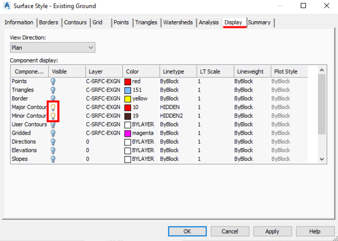Screen dimensions: 338x241
Task: Pick the red color swatch for Points
Action: click(x=127, y=82)
